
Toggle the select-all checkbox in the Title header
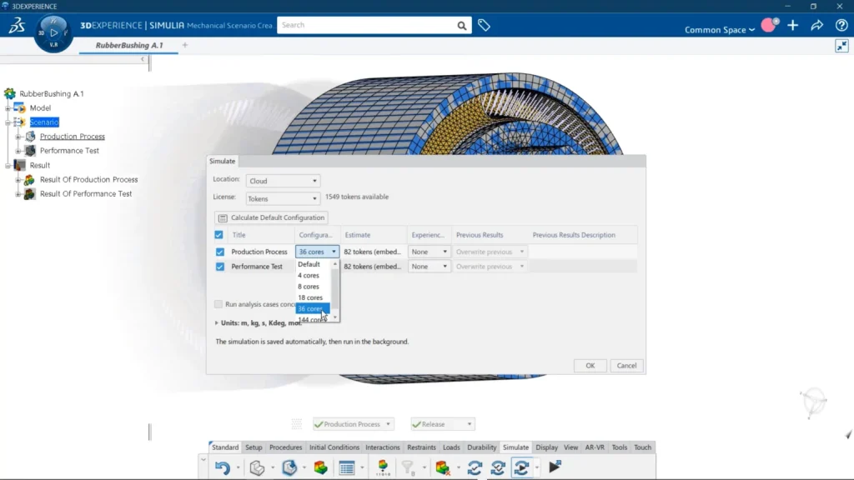pos(219,235)
